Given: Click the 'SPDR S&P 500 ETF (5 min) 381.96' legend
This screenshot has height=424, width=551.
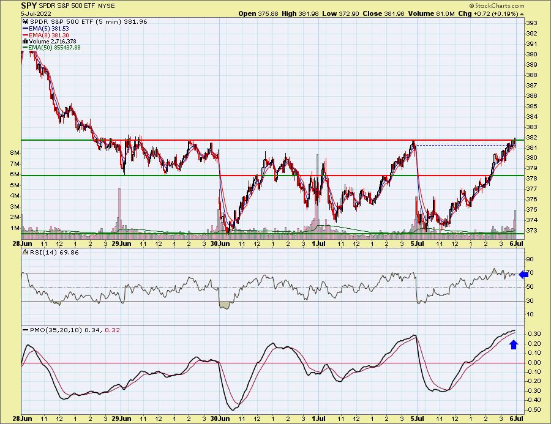Looking at the screenshot, I should (x=89, y=22).
